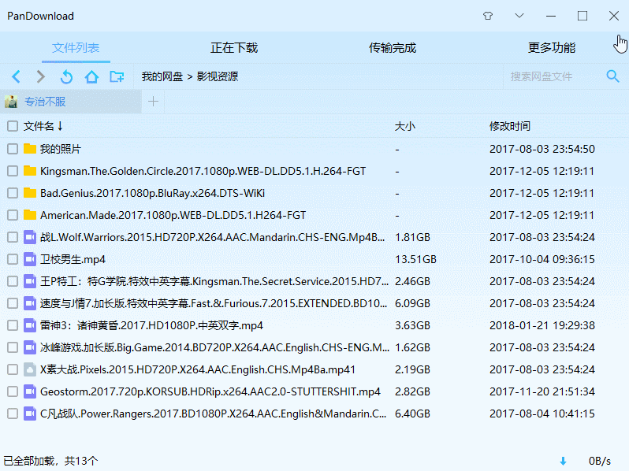
Task: Click video icon of 卫校男生.mp4
Action: click(x=30, y=259)
